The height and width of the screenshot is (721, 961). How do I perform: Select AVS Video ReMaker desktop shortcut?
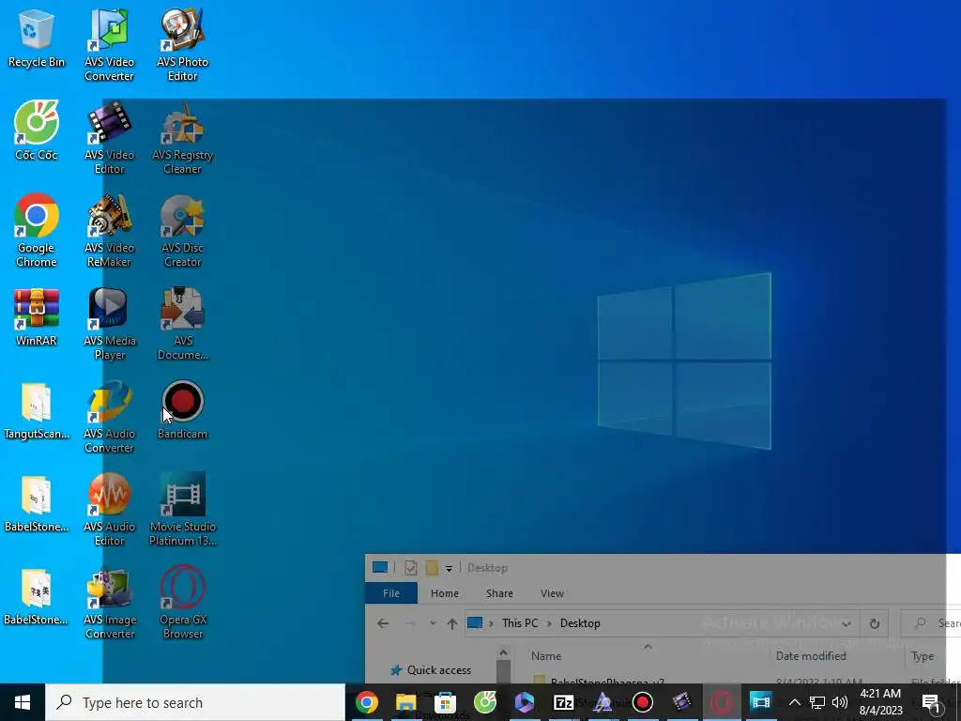tap(109, 231)
